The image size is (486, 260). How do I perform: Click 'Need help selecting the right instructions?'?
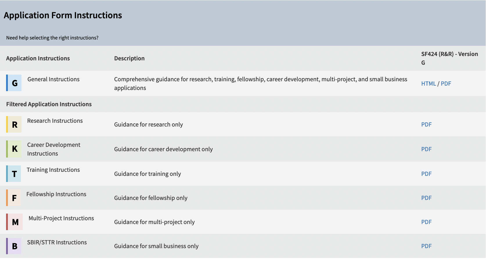tap(52, 38)
